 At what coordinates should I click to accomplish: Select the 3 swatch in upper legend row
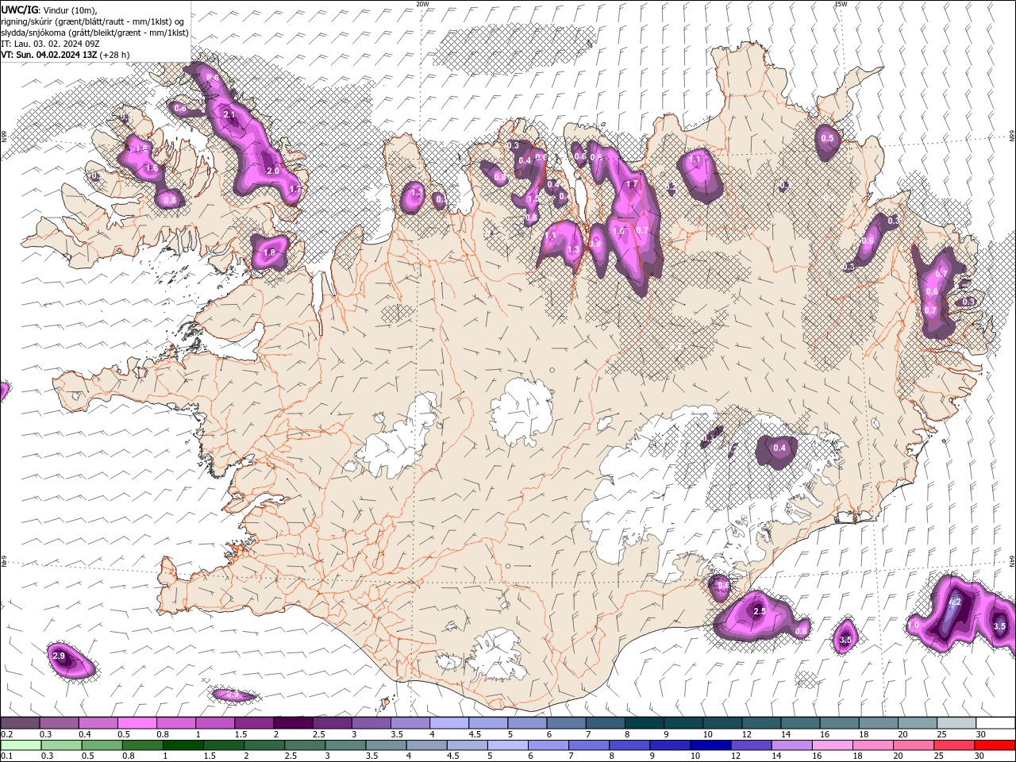click(371, 723)
